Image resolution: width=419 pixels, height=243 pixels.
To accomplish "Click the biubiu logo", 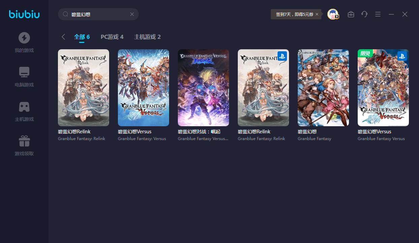I will 24,14.
